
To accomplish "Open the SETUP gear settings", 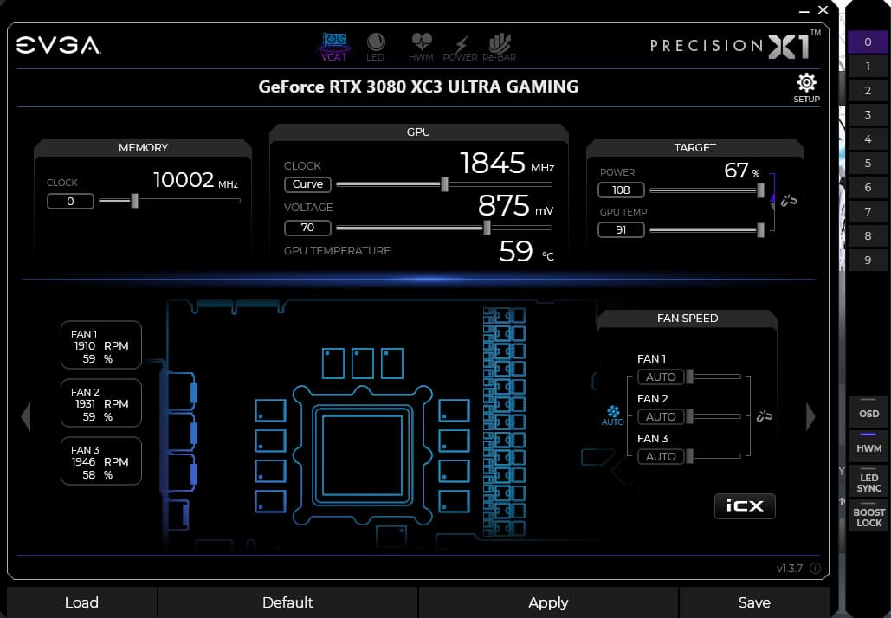I will pos(805,86).
